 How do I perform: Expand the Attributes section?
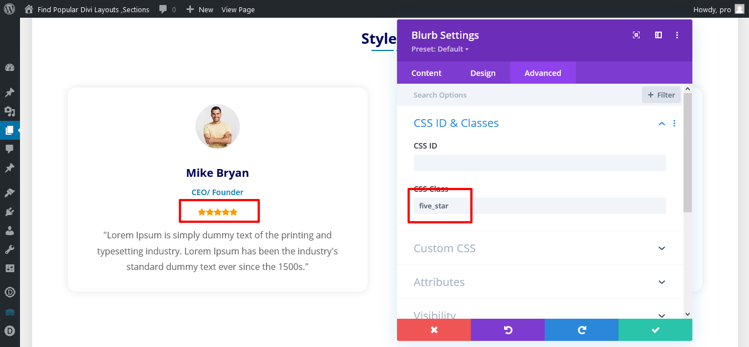[x=540, y=282]
